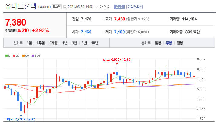Select the 5년 line chart tab
Image resolution: width=216 pixels, height=122 pixels.
click(84, 43)
